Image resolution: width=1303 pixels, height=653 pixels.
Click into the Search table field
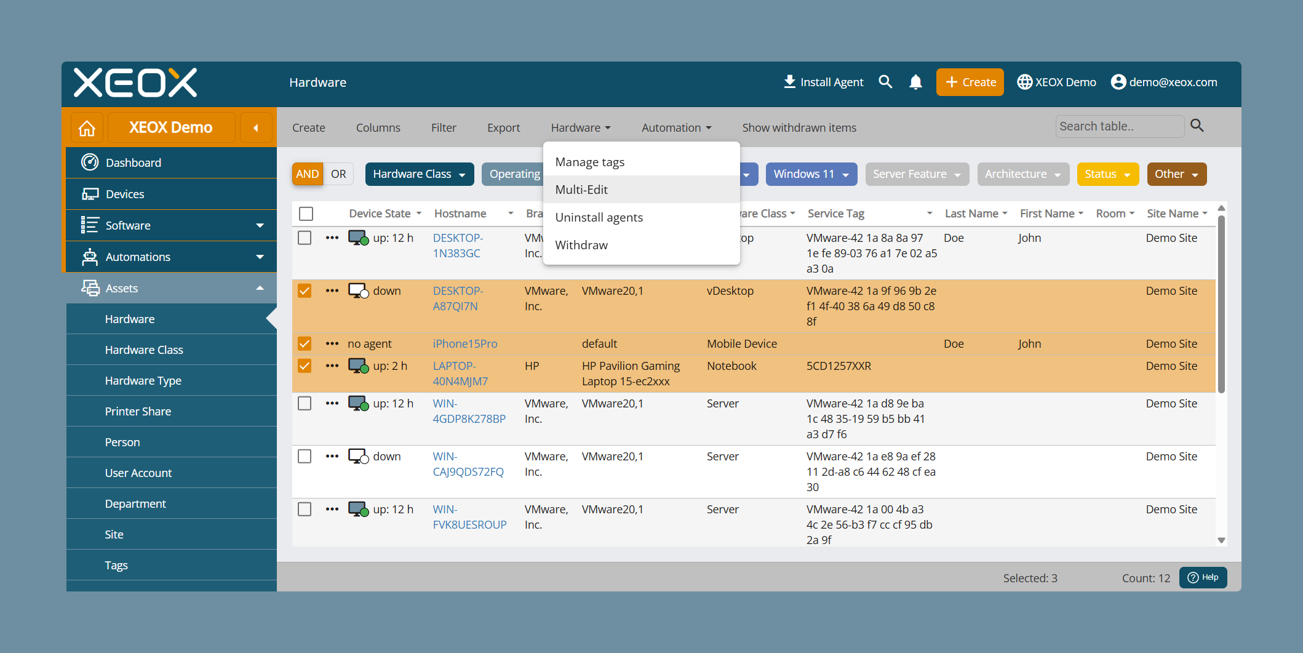tap(1120, 126)
